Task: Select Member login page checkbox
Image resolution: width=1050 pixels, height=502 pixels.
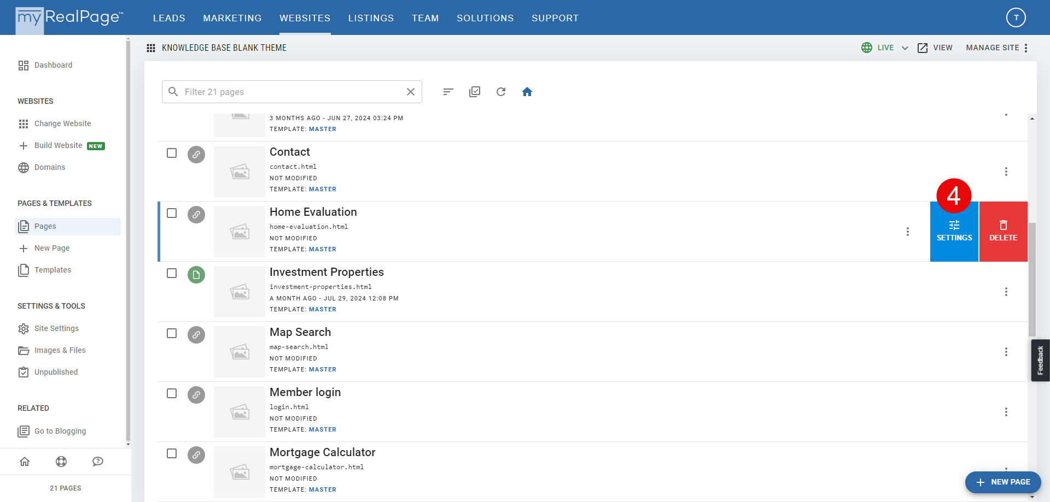Action: pos(172,393)
